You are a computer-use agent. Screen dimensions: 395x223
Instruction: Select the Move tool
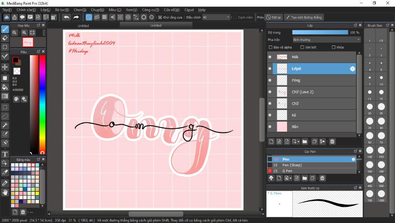5,67
